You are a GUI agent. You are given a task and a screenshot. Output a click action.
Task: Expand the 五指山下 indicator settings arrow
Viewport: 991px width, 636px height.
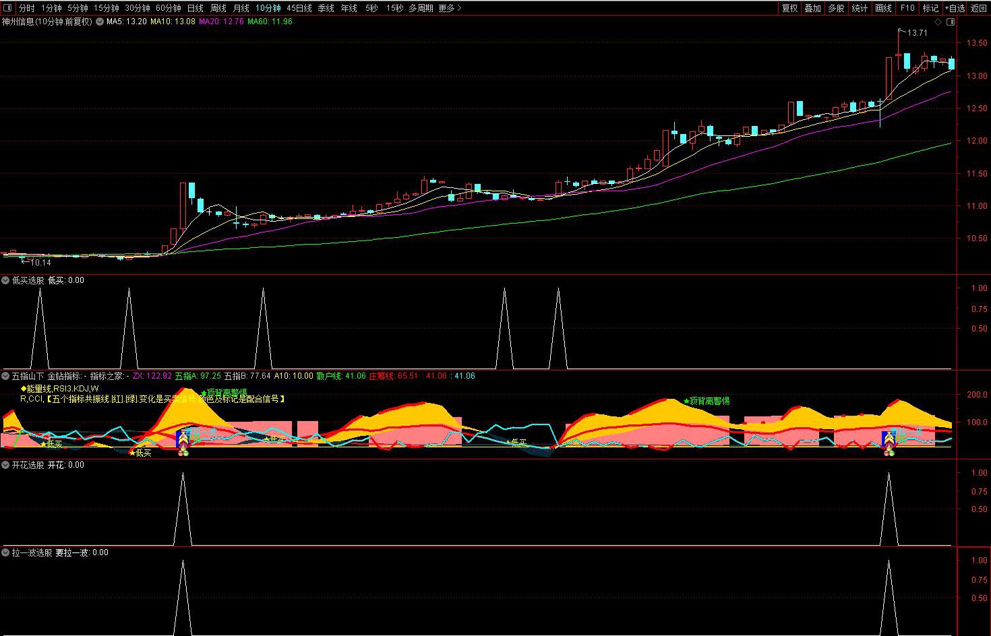point(6,376)
